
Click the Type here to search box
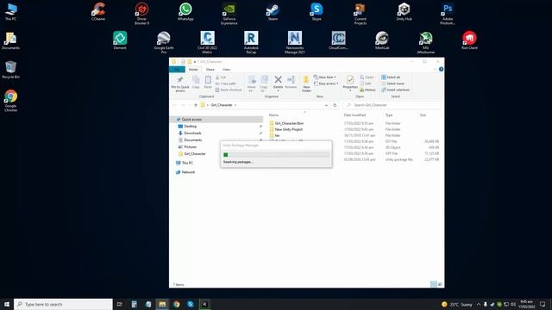coord(63,304)
